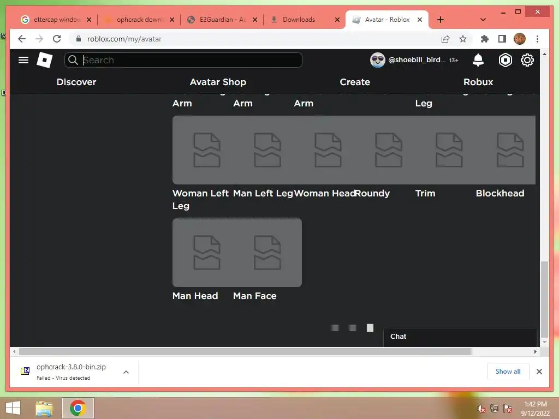This screenshot has width=559, height=419.
Task: Open the Robux menu
Action: coord(478,82)
